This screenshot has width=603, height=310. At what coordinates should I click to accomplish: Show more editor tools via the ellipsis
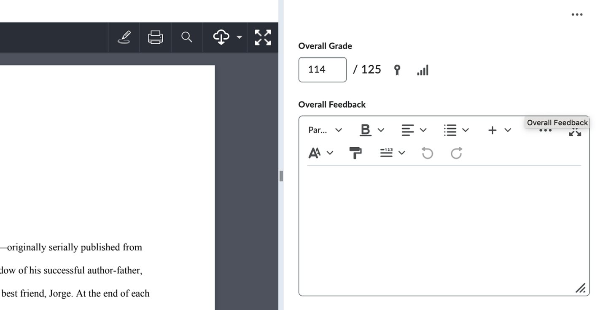(x=545, y=131)
